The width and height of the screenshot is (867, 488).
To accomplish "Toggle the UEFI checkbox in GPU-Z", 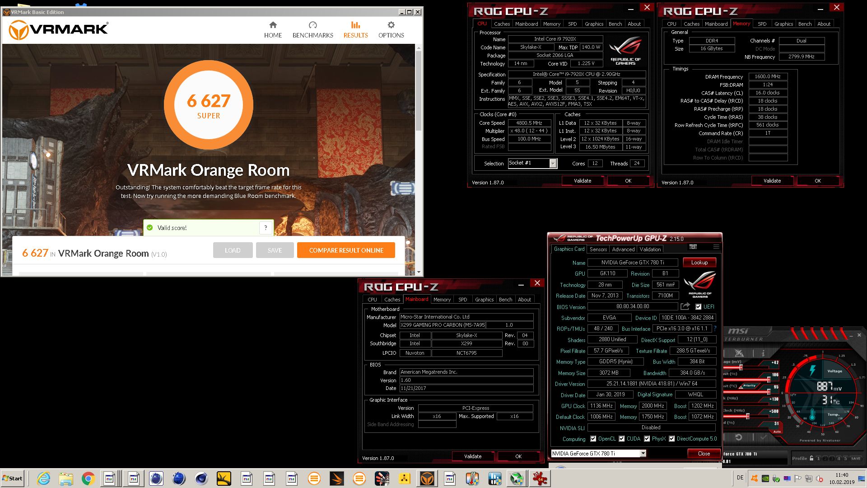I will pos(699,306).
